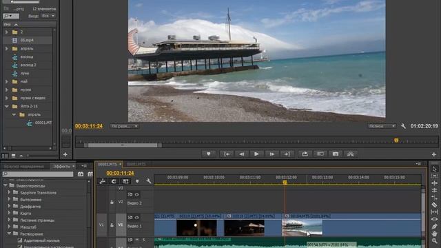441x248 pixels.
Task: Toggle timeline Snap magnet
Action: coord(114,181)
